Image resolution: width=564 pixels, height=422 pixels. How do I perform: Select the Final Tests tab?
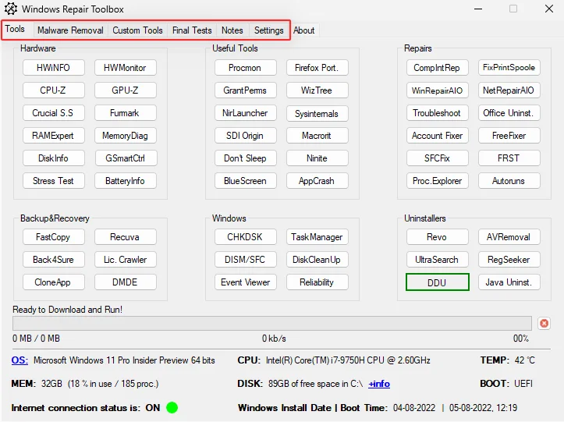tap(192, 30)
